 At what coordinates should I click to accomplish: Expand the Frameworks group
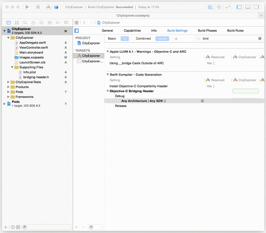click(x=8, y=97)
